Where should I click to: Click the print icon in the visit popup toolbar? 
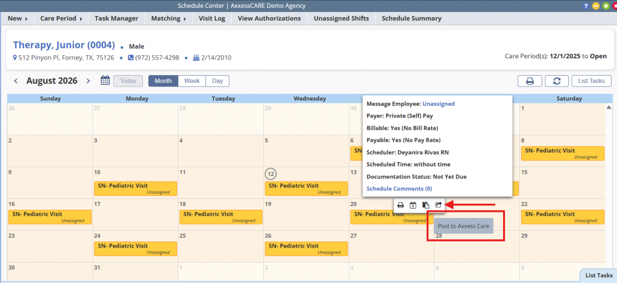[401, 205]
